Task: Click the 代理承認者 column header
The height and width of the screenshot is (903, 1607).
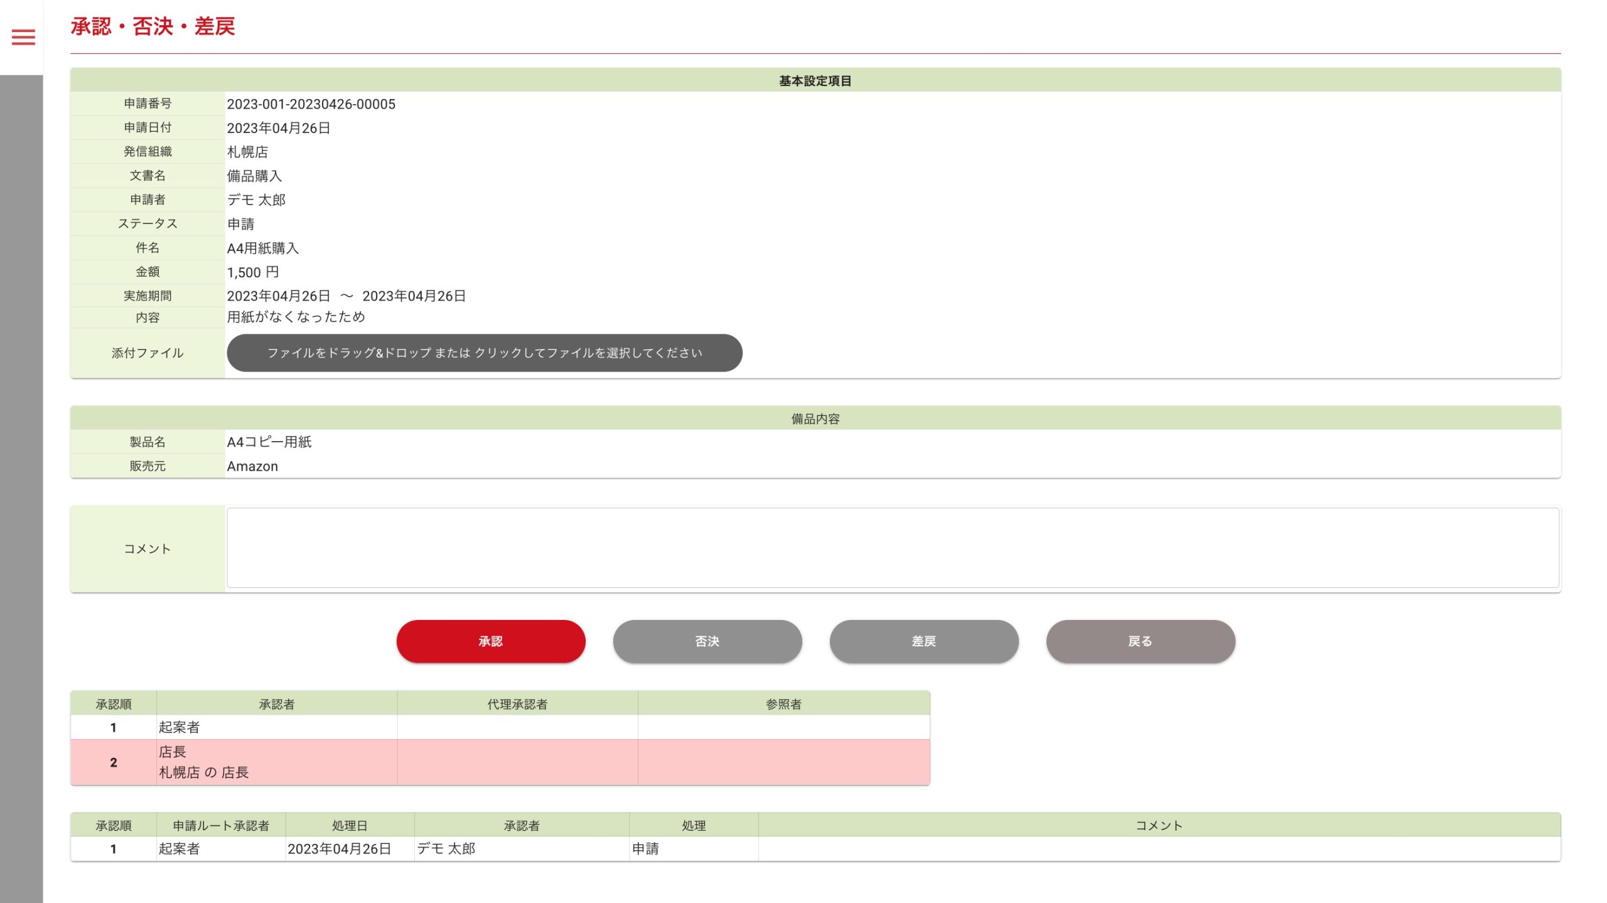Action: (x=517, y=703)
